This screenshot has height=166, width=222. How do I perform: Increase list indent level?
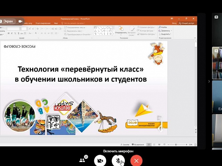coord(56,29)
